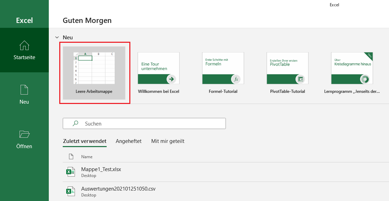Screen dimensions: 389x201
Task: Click the file type column header icon
Action: [x=71, y=156]
